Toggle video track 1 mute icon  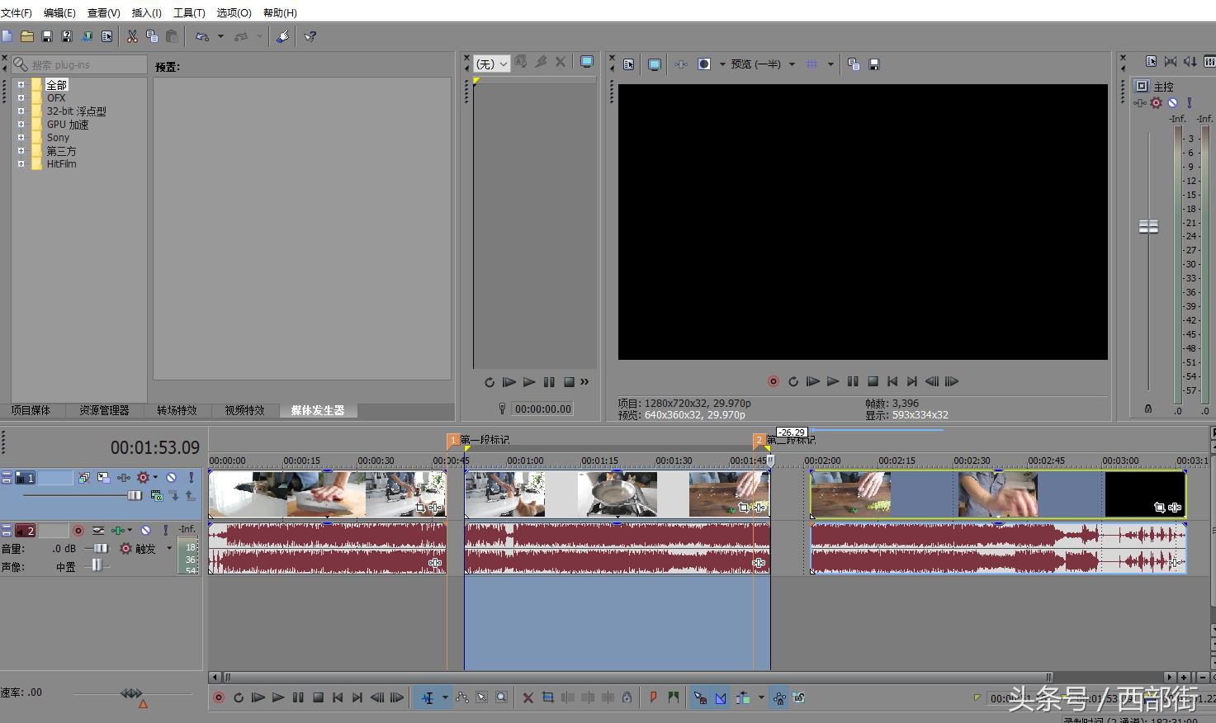[171, 477]
